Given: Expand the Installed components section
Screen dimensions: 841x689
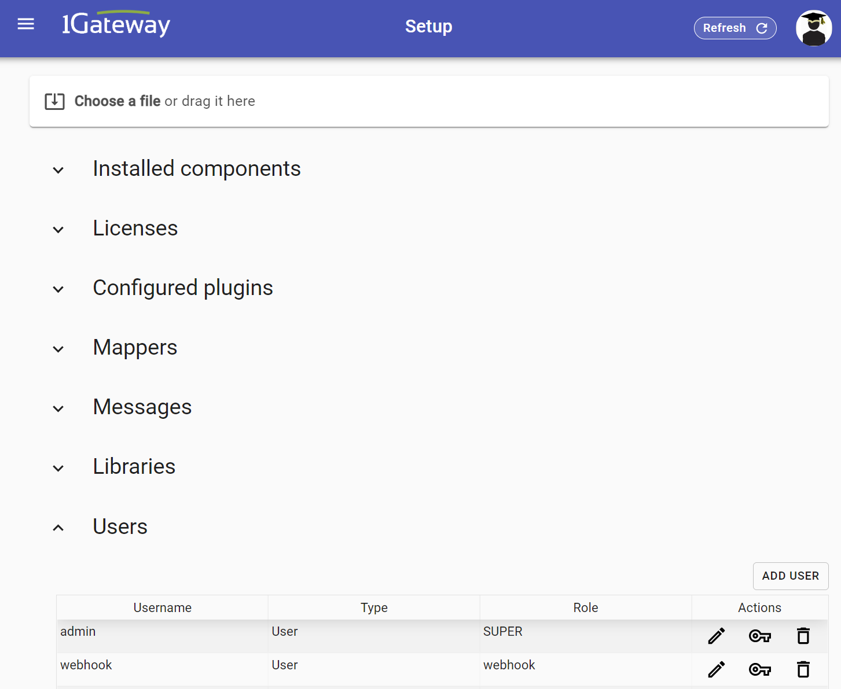Looking at the screenshot, I should pos(58,170).
